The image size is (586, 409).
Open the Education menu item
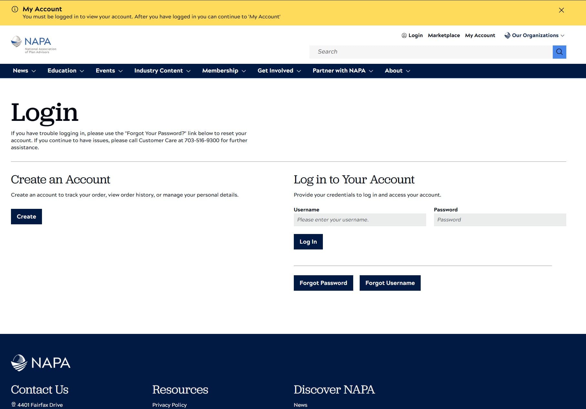(62, 71)
